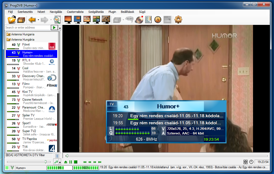The width and height of the screenshot is (274, 174).
Task: Open the teletext page icon
Action: point(167,20)
